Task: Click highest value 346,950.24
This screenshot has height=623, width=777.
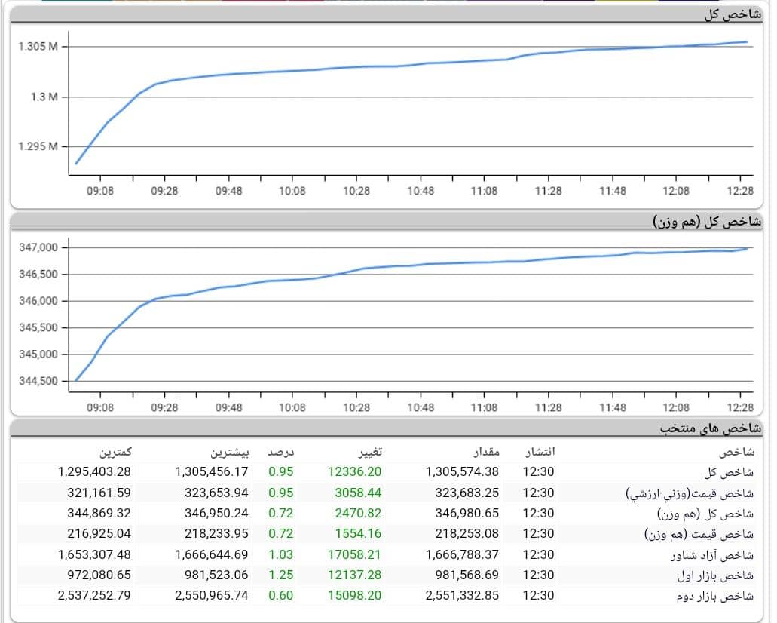Action: click(216, 514)
